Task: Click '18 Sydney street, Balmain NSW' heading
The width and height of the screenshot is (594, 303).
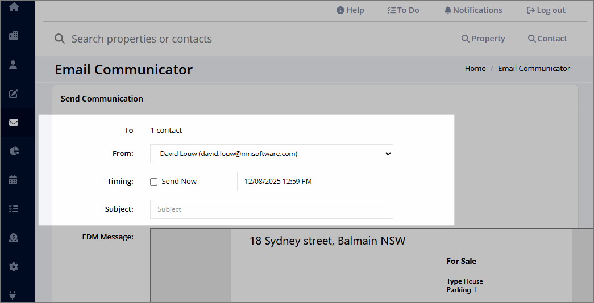Action: 327,241
